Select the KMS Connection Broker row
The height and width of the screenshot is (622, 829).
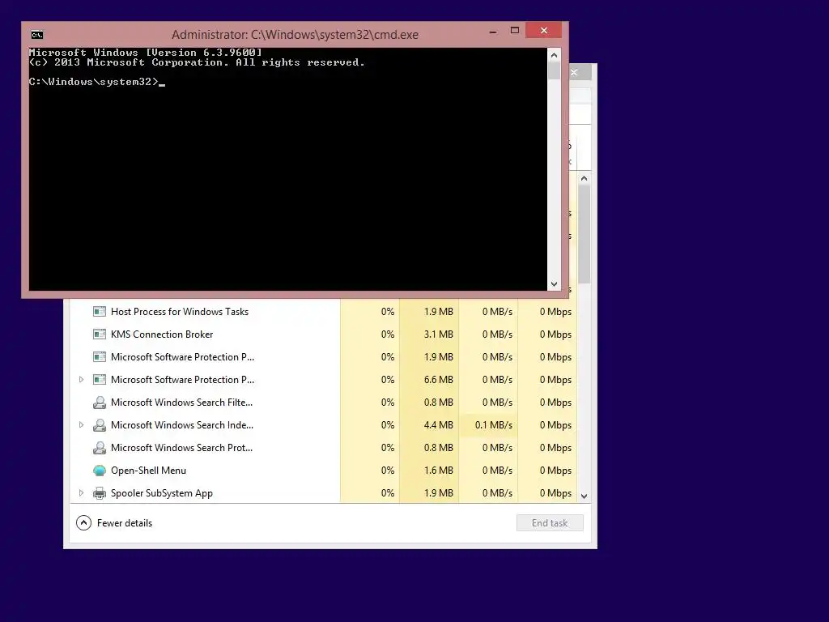pos(323,334)
